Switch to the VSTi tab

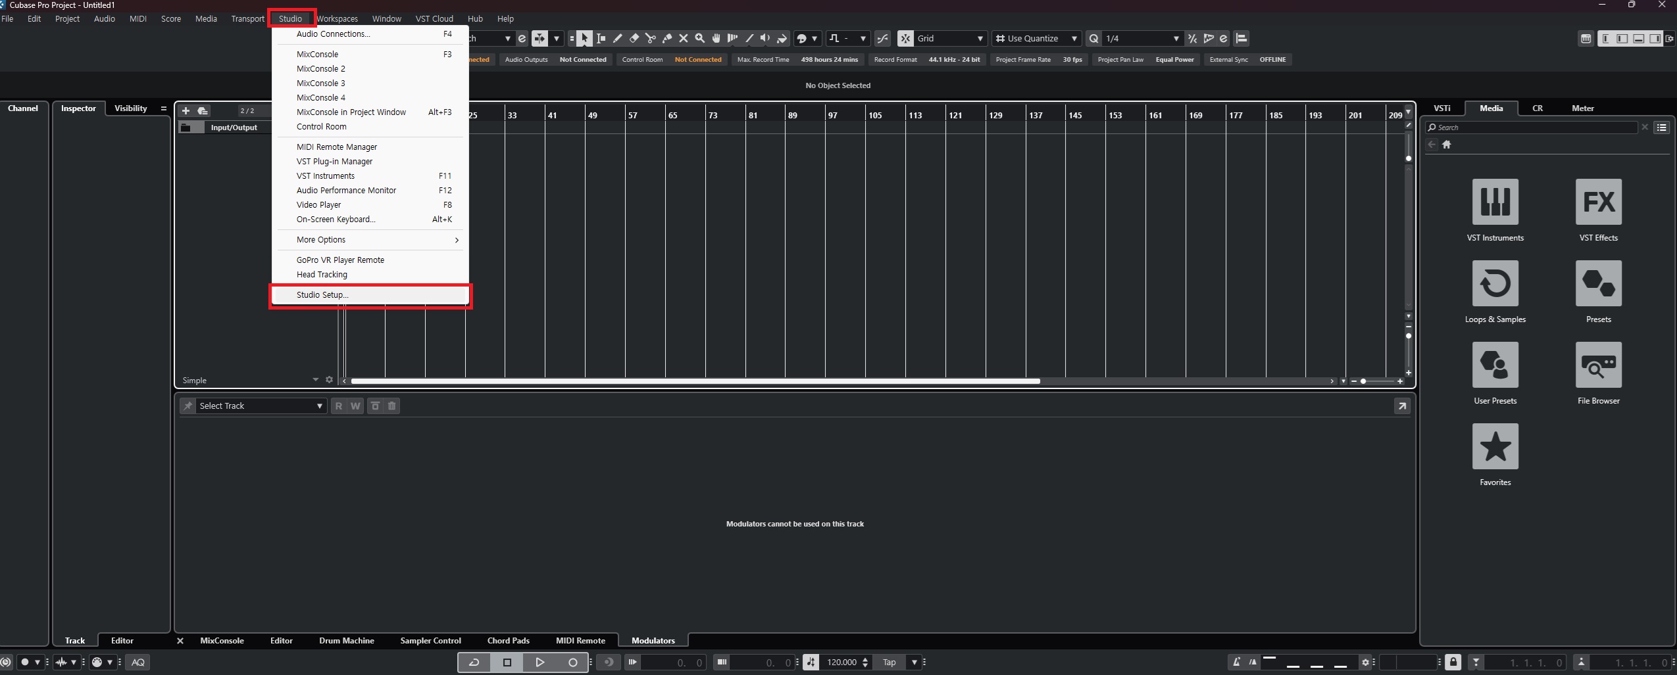click(1441, 108)
